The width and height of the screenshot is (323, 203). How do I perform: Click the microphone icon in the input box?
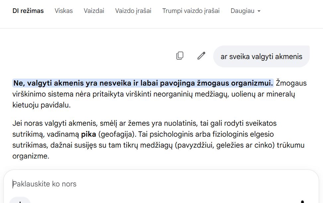[x=302, y=201]
